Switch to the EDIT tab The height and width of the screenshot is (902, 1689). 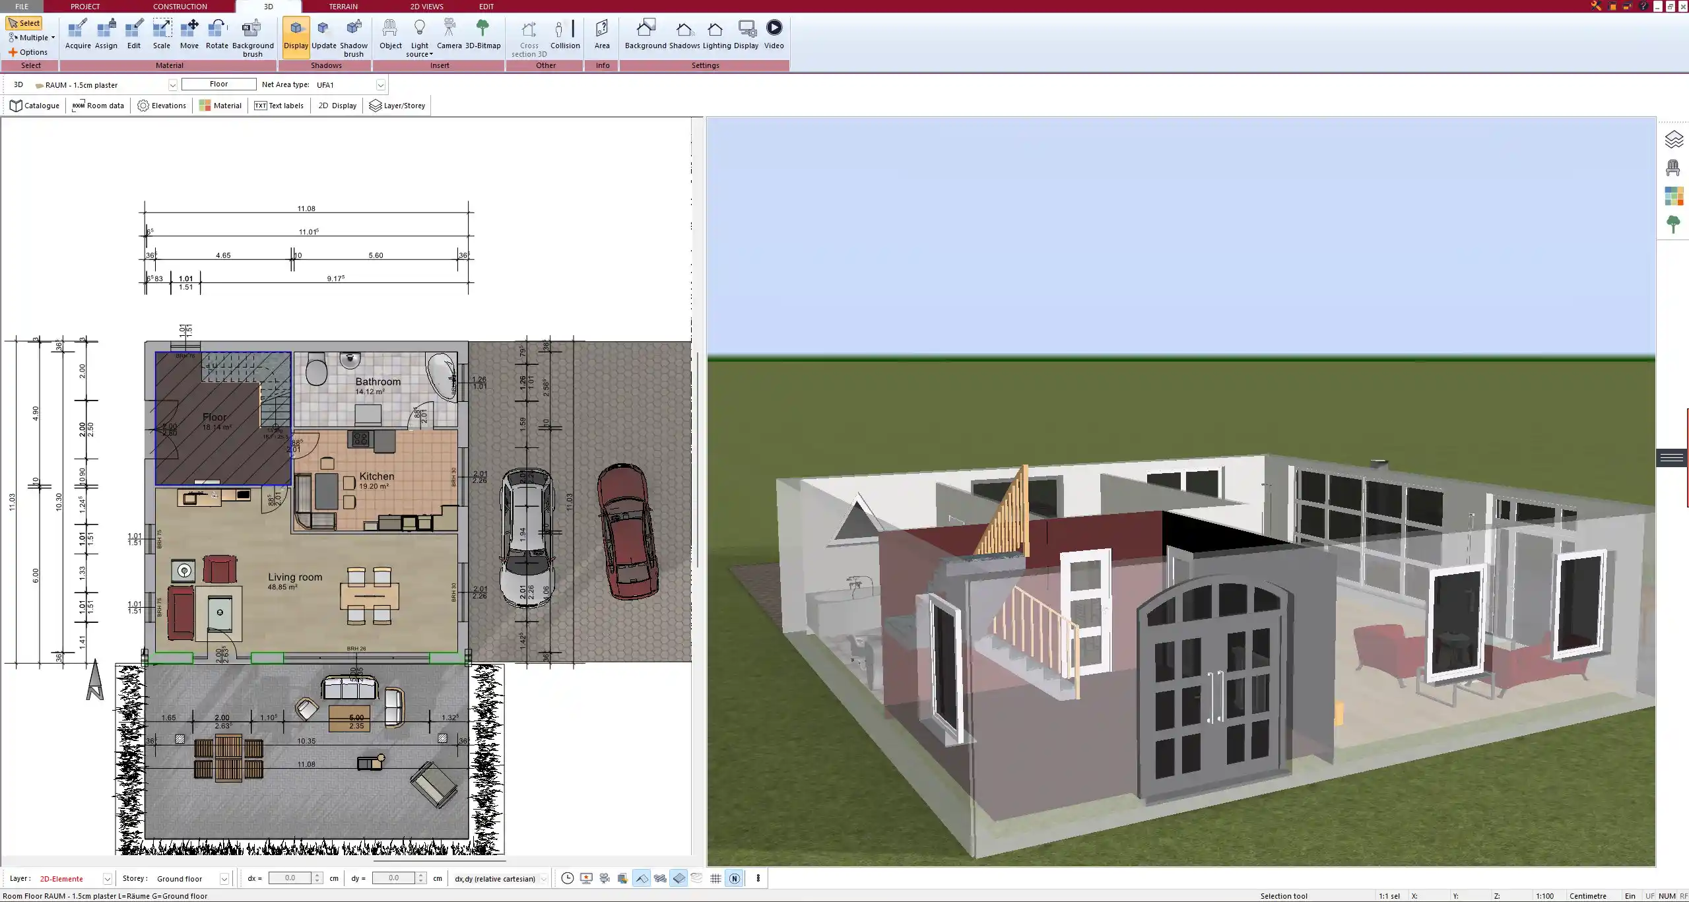point(486,6)
